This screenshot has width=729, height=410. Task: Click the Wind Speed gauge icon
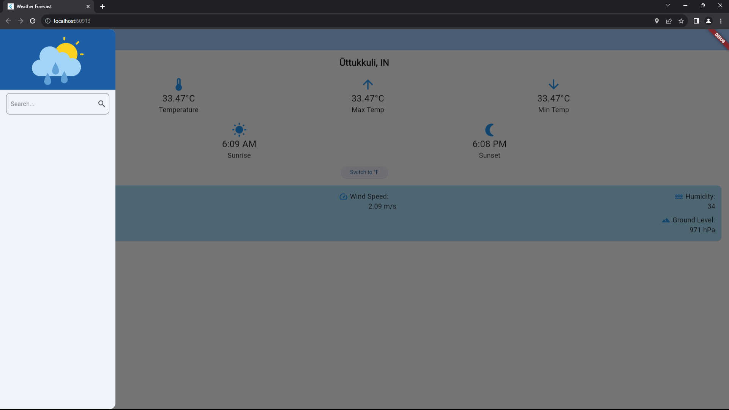pos(343,197)
